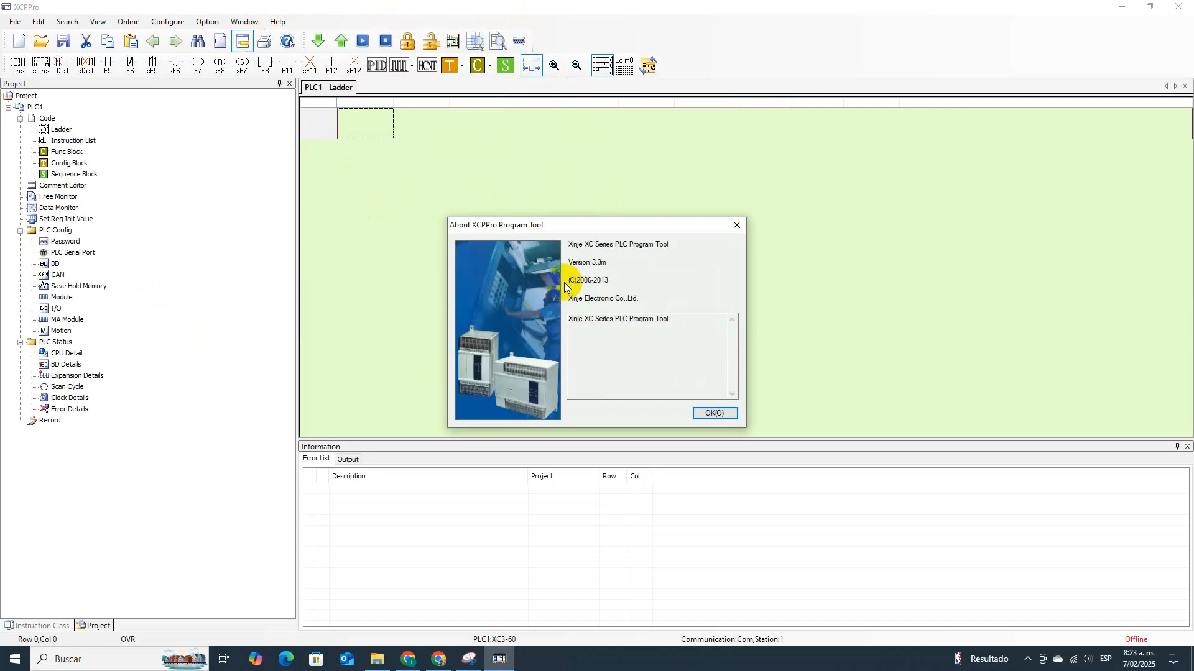Search with the binoculars icon
The width and height of the screenshot is (1194, 671).
(198, 42)
